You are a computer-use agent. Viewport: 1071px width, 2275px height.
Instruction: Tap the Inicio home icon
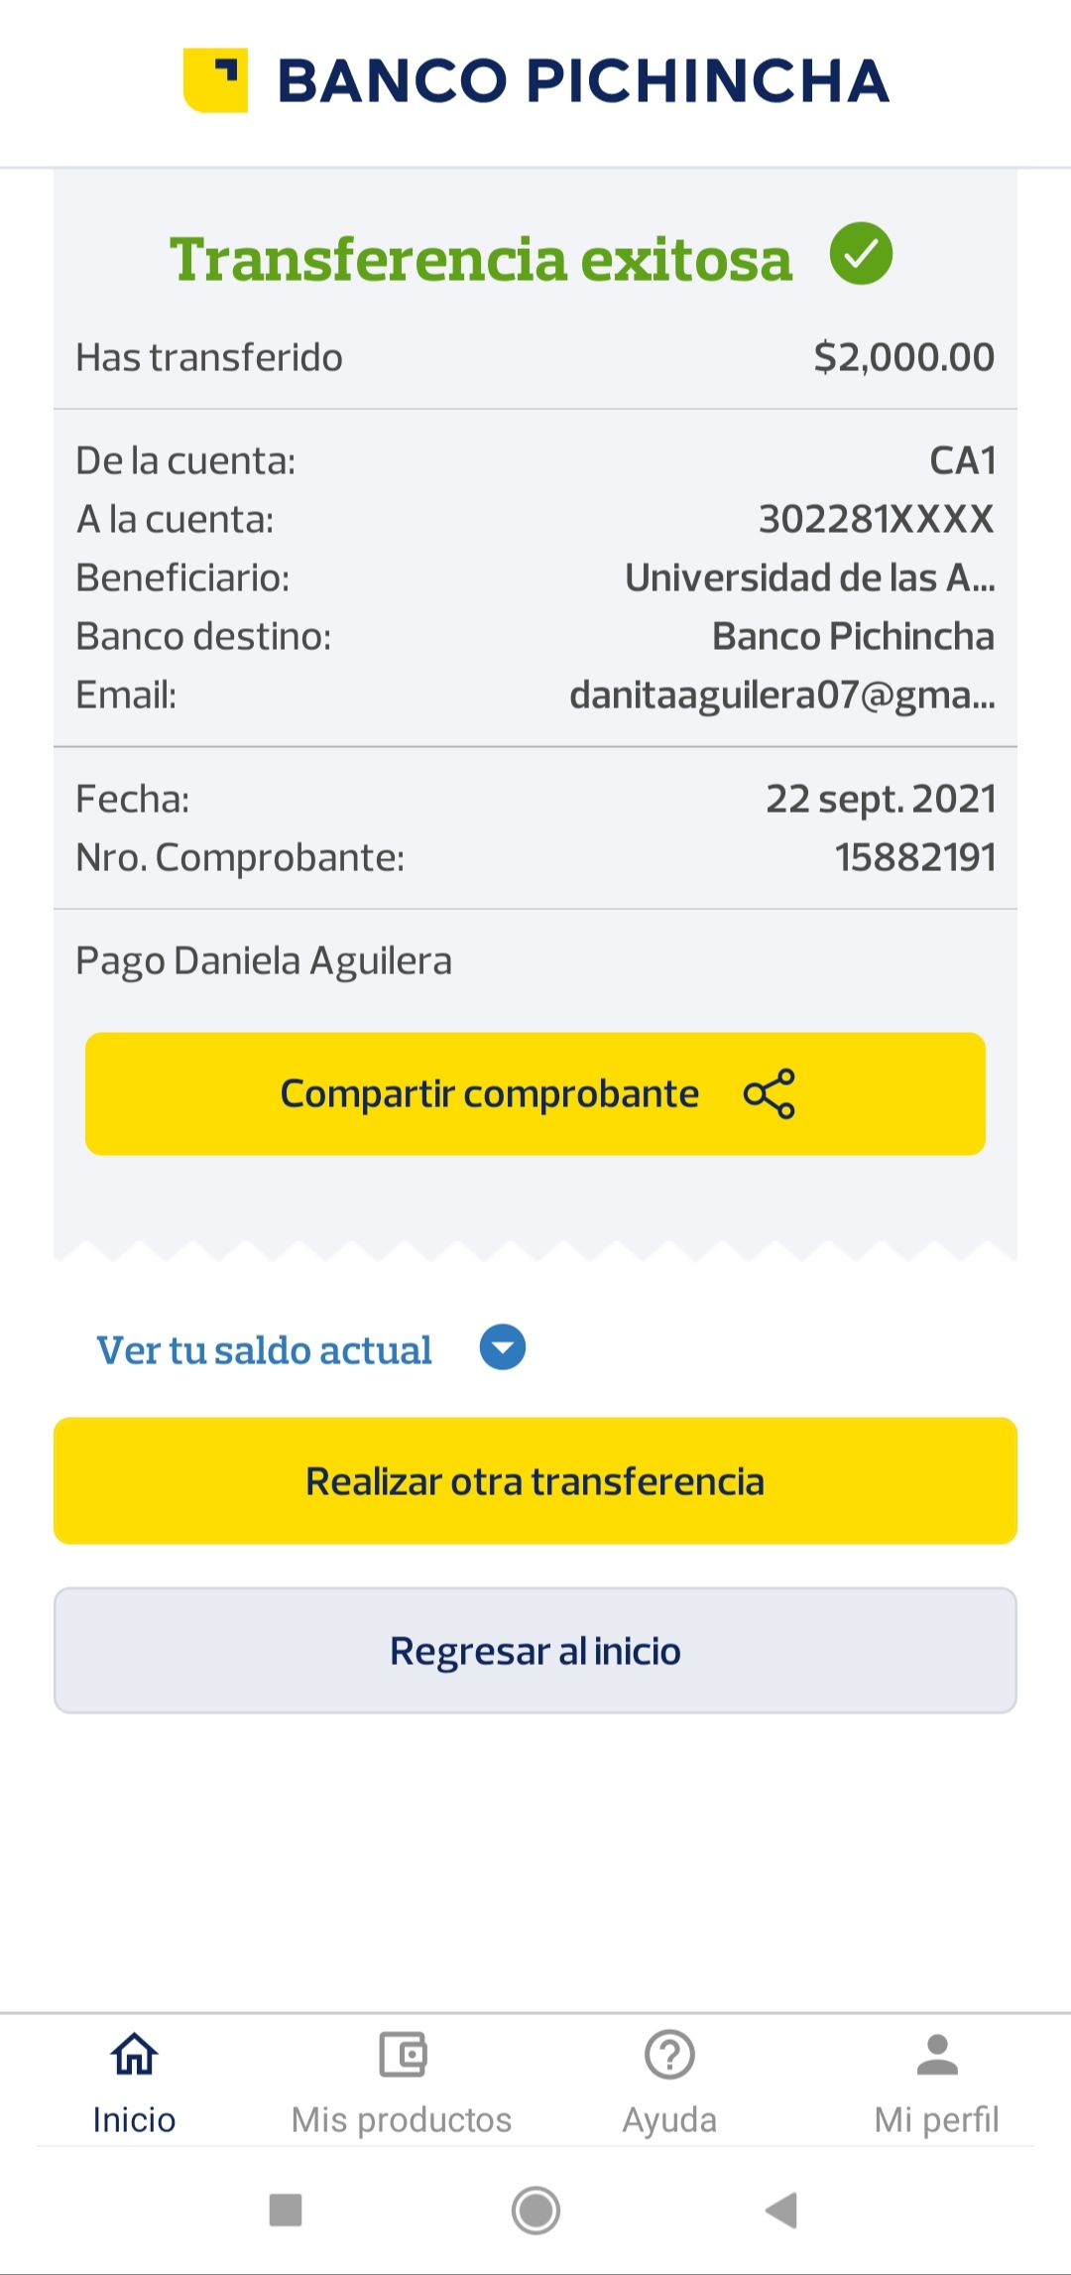tap(134, 2054)
